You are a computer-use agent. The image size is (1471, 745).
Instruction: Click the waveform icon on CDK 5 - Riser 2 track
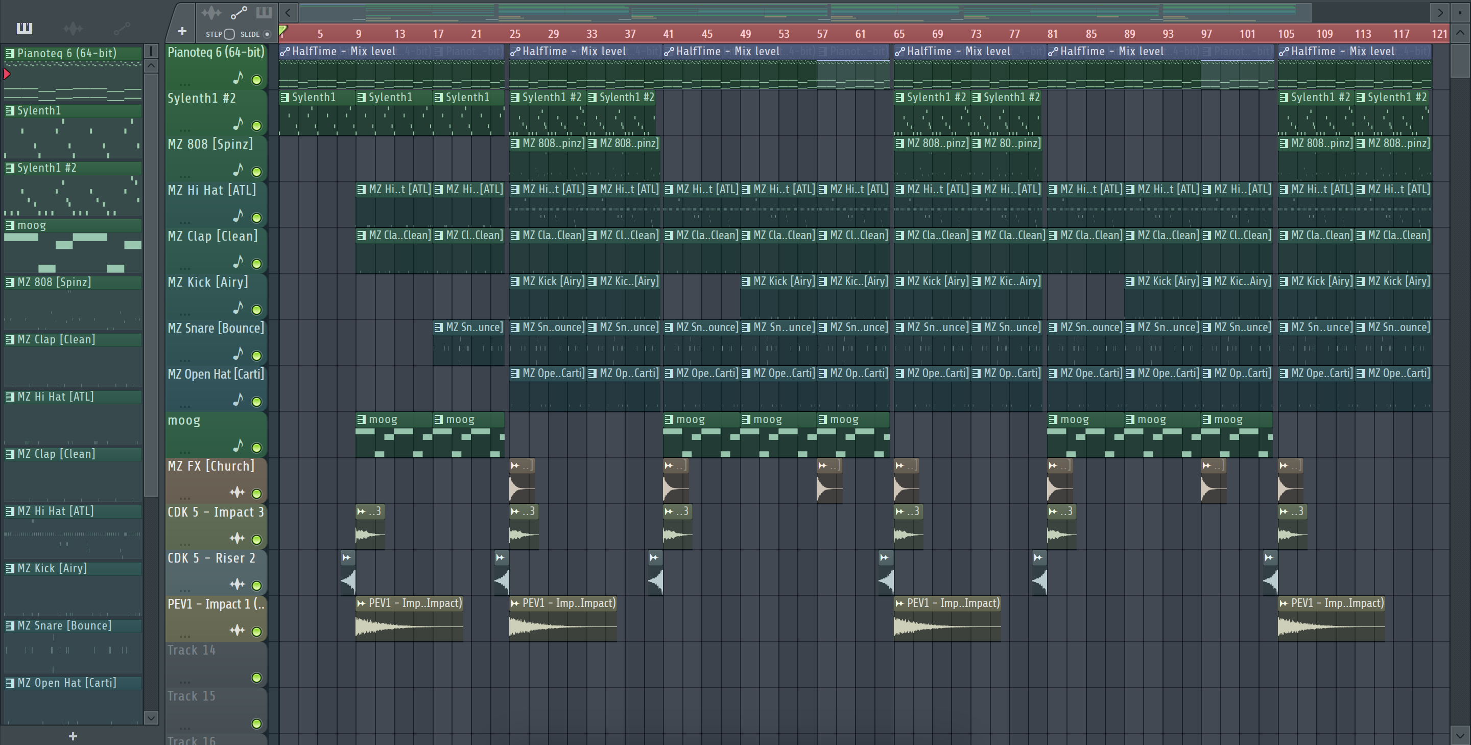coord(237,584)
